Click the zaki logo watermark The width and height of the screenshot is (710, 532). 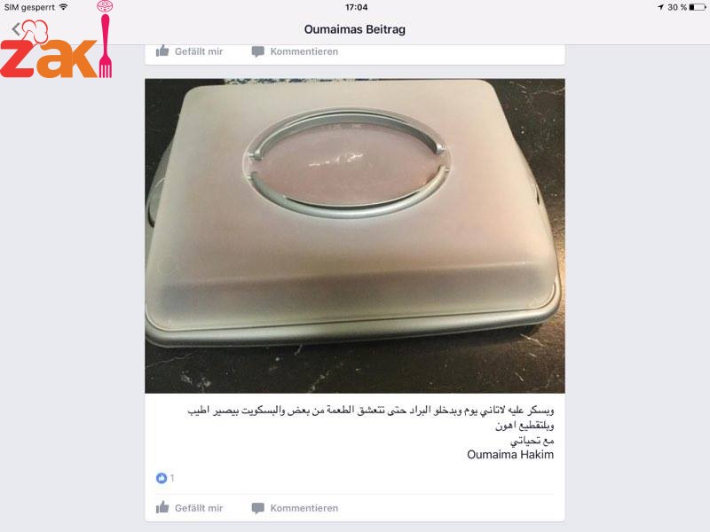57,40
